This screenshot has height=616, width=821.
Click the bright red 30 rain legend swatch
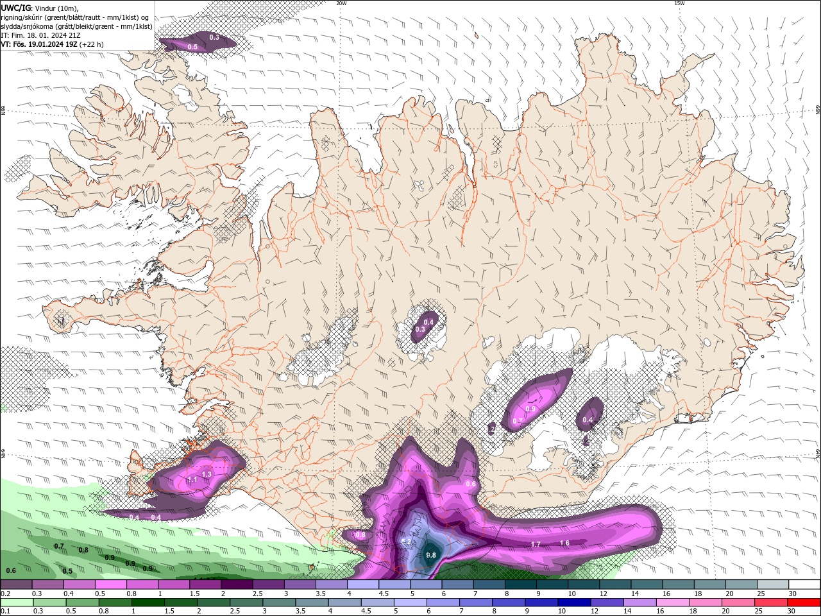point(802,603)
